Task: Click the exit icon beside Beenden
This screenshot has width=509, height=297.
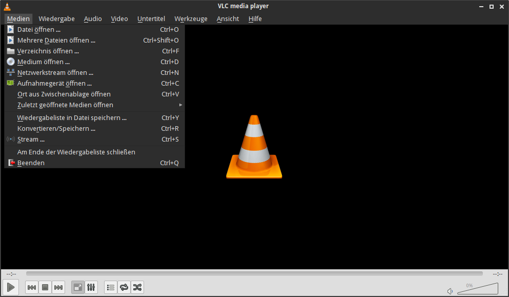Action: click(11, 163)
